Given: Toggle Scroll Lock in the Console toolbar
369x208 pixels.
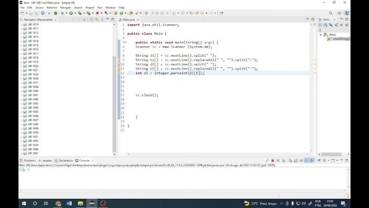Looking at the screenshot, I should [296, 161].
